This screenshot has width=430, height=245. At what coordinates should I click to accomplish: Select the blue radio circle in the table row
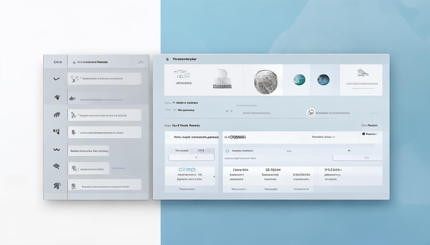click(x=227, y=151)
